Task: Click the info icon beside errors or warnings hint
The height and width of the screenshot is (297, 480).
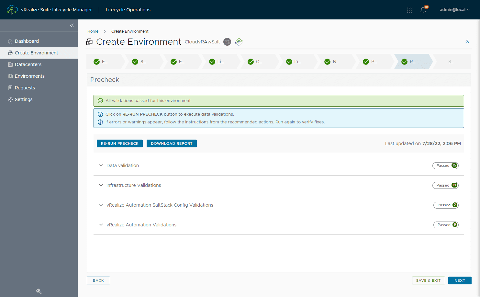Action: [x=100, y=122]
